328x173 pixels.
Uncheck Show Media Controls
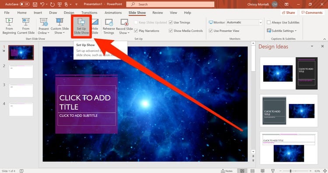pyautogui.click(x=171, y=31)
